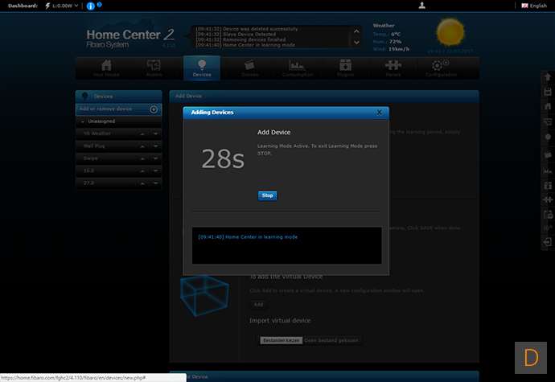Open the Rooms tab
Image resolution: width=555 pixels, height=382 pixels.
coord(154,68)
